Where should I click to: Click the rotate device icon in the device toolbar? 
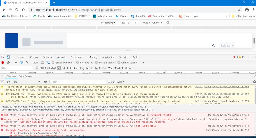click(168, 23)
